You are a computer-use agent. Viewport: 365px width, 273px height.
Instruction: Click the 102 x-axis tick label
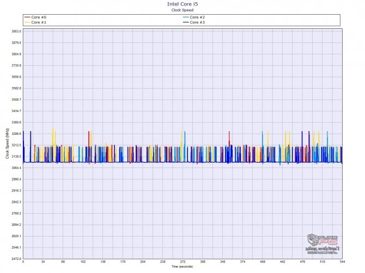[83, 262]
